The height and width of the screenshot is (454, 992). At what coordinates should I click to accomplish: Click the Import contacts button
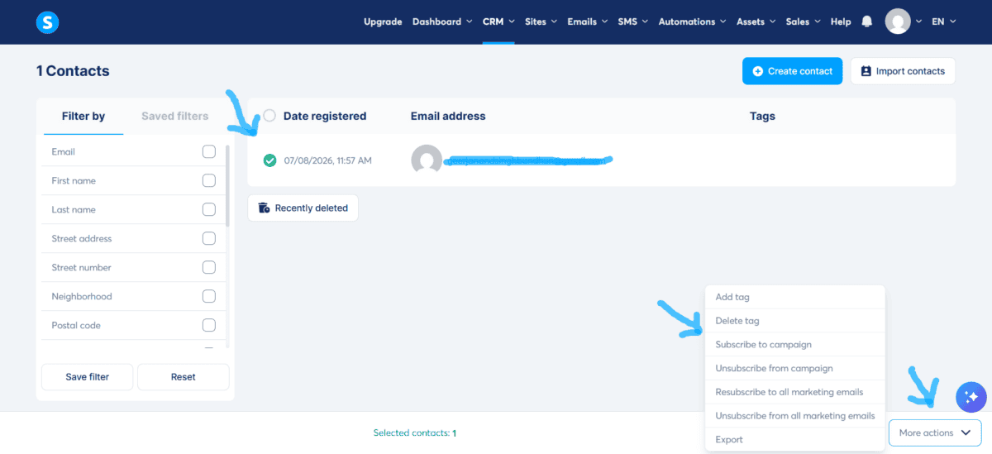[x=903, y=71]
